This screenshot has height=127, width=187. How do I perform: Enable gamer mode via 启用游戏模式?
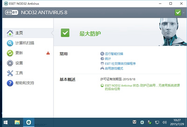pos(114,68)
